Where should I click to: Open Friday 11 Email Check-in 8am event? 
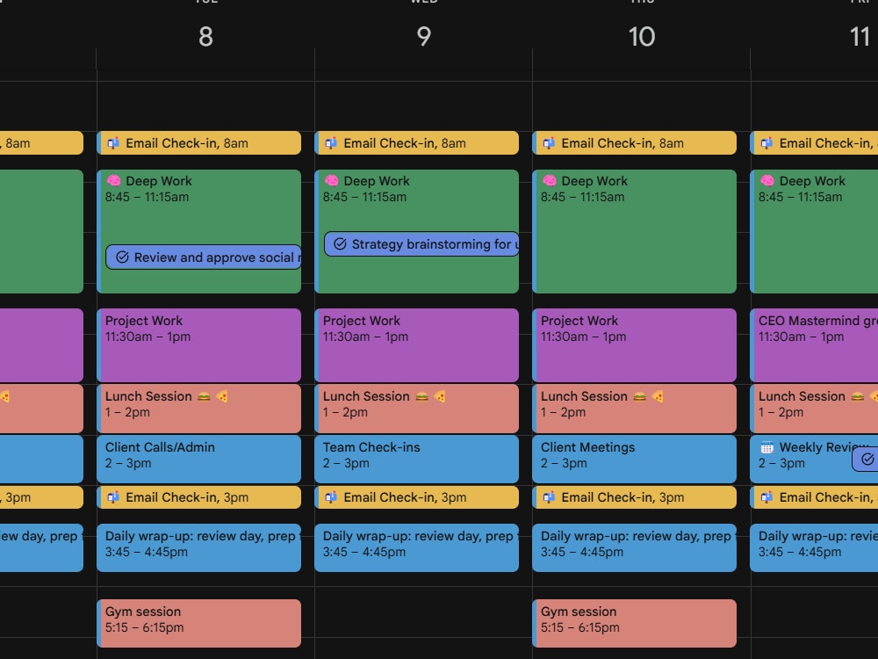click(814, 143)
